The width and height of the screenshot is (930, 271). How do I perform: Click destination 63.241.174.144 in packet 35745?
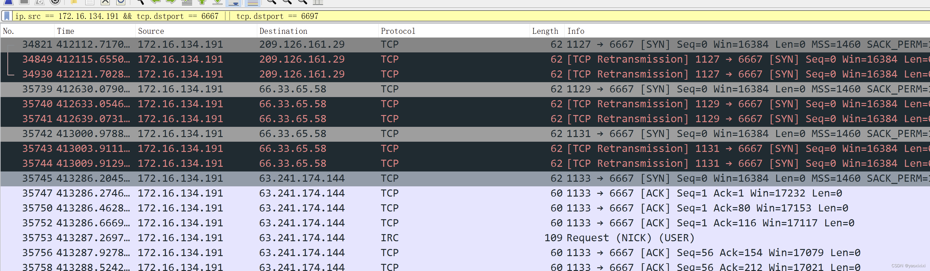point(302,179)
